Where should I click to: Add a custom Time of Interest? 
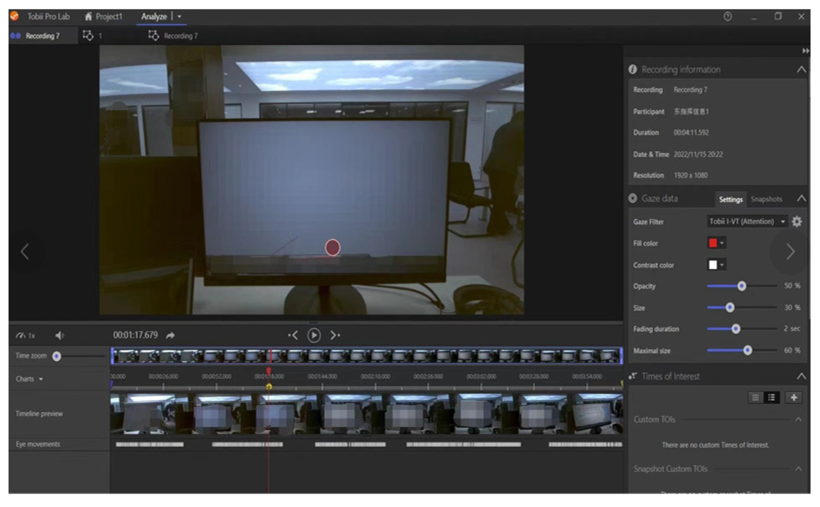pyautogui.click(x=793, y=398)
